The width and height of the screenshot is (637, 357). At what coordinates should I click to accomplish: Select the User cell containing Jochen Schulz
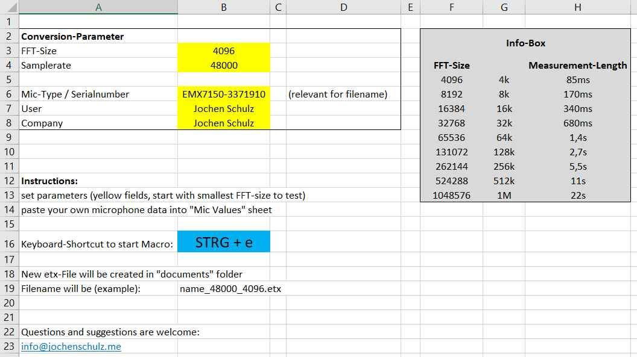pos(224,108)
